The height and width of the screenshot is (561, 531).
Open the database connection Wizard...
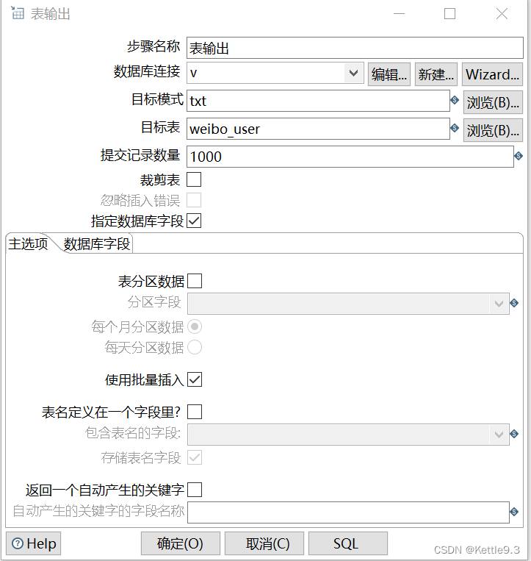tap(492, 74)
